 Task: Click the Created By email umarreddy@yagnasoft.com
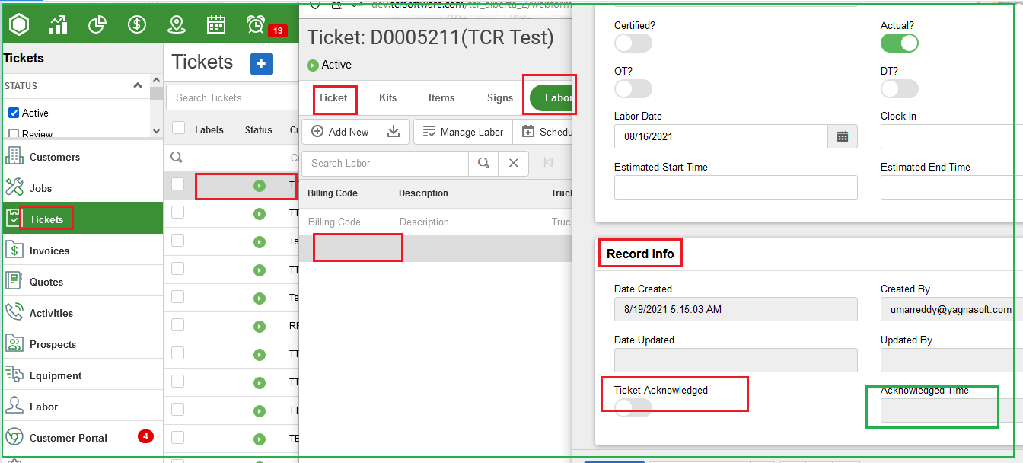pos(951,309)
